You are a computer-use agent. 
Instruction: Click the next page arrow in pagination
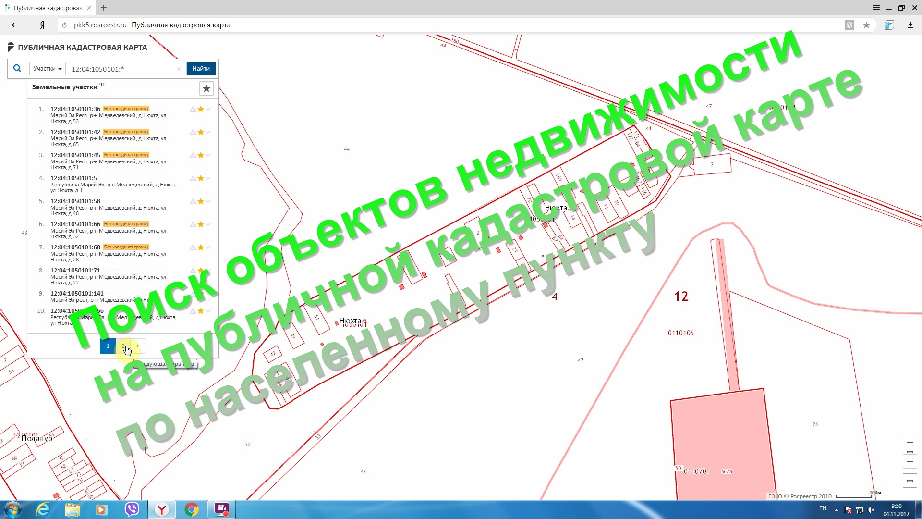138,346
